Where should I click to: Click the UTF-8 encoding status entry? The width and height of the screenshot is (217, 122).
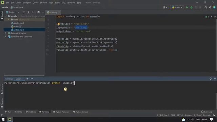pyautogui.click(x=180, y=115)
